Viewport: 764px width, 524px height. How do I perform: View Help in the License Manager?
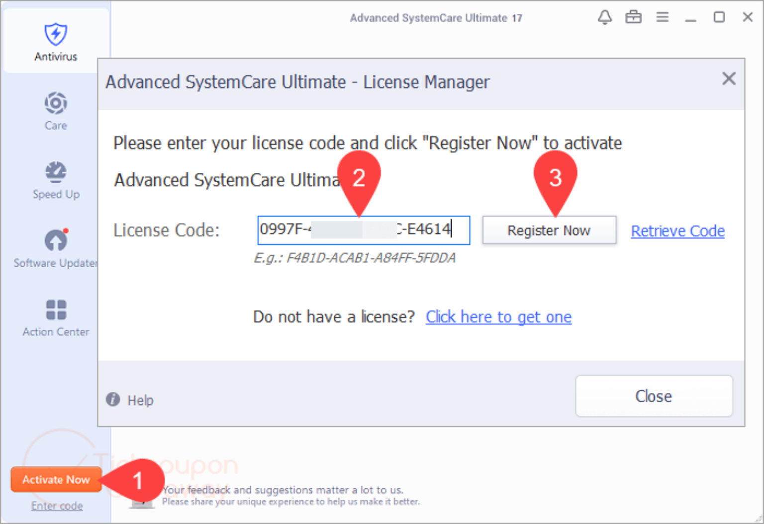129,400
